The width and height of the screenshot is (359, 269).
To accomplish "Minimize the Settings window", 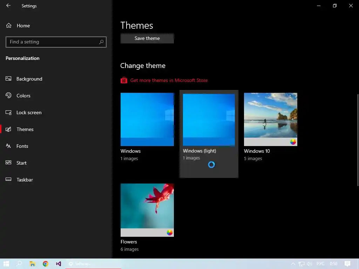I will [318, 6].
